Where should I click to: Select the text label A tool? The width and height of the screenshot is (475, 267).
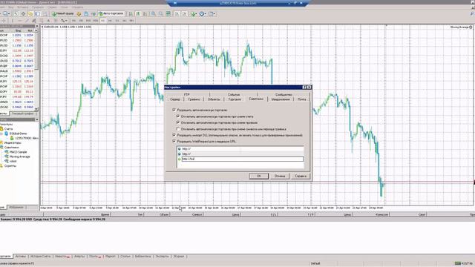coord(48,21)
